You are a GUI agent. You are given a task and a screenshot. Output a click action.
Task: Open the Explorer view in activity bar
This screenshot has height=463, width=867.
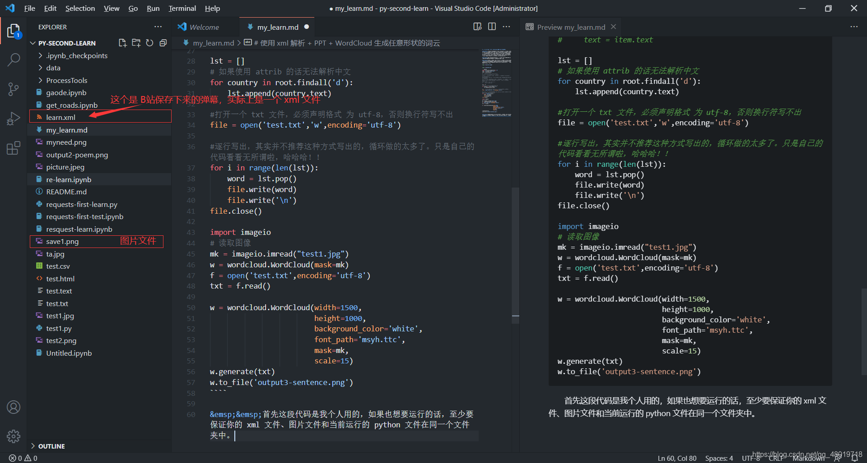(x=14, y=31)
